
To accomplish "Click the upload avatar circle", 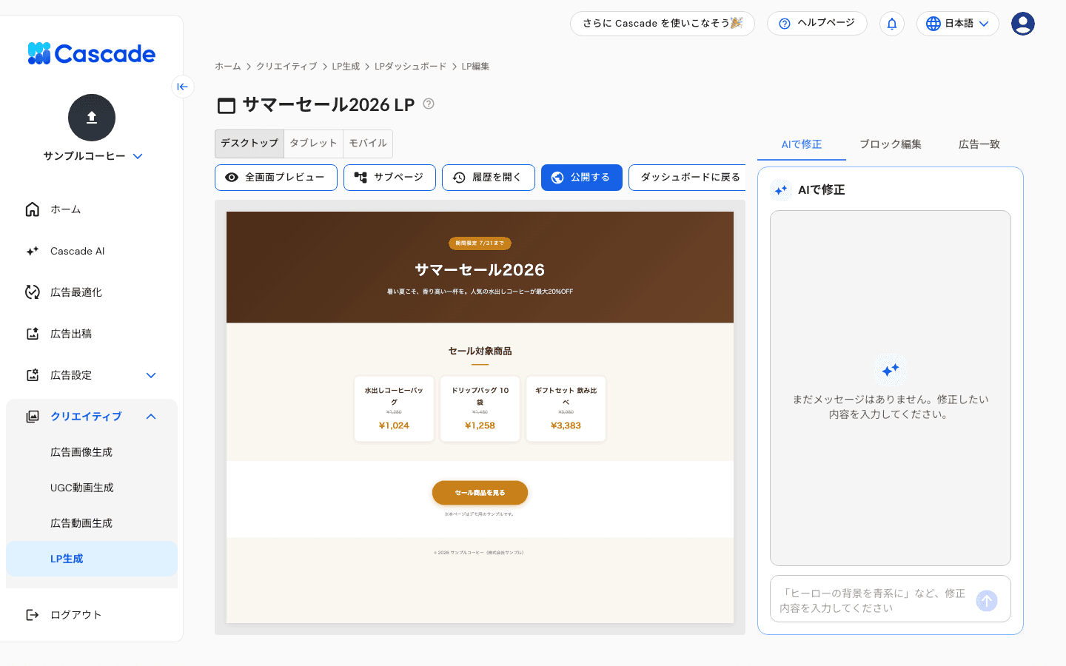I will (x=92, y=118).
